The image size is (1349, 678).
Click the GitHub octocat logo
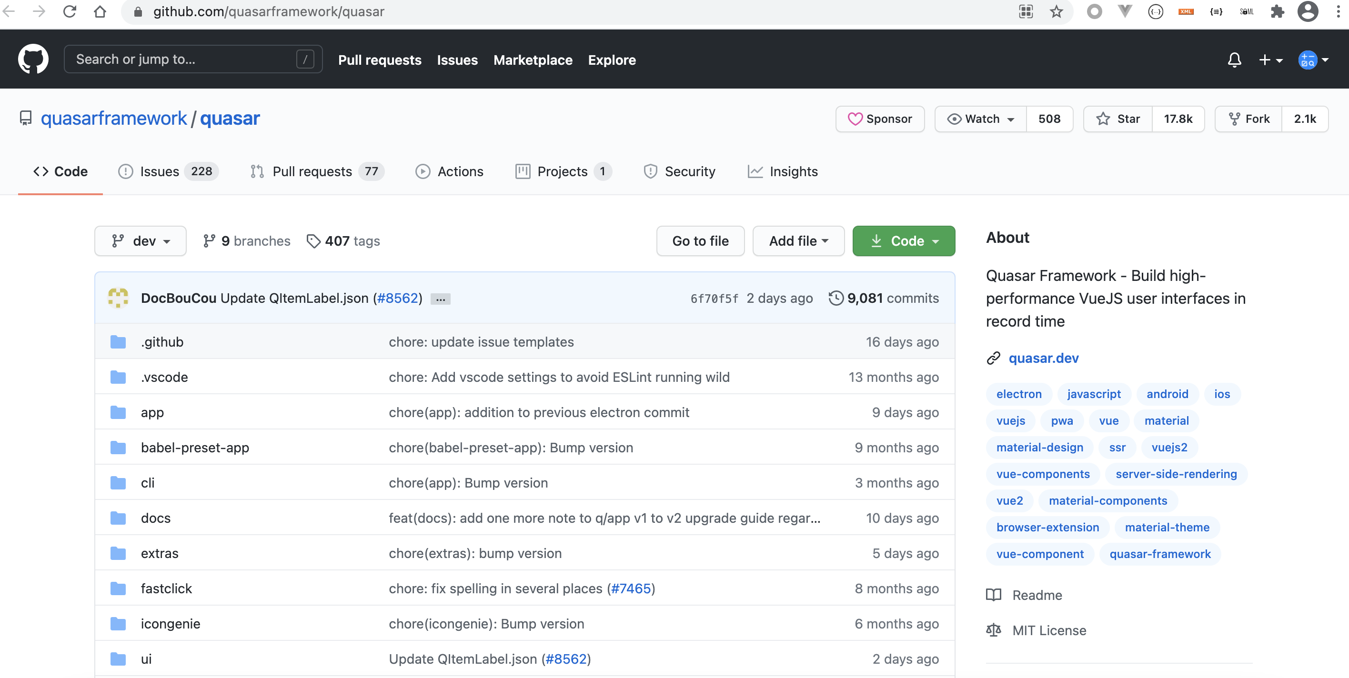(32, 59)
